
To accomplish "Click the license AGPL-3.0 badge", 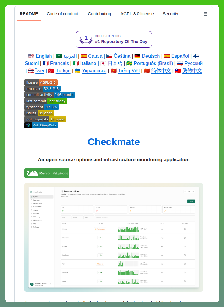I will click(x=41, y=82).
